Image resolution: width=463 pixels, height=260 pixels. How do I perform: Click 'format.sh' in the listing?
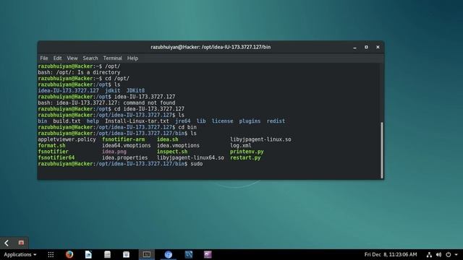pos(51,146)
